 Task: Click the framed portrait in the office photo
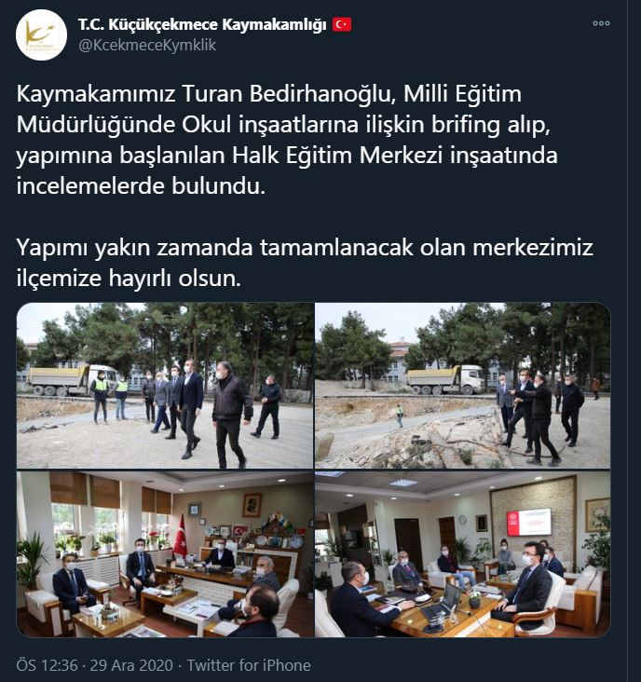pyautogui.click(x=252, y=505)
